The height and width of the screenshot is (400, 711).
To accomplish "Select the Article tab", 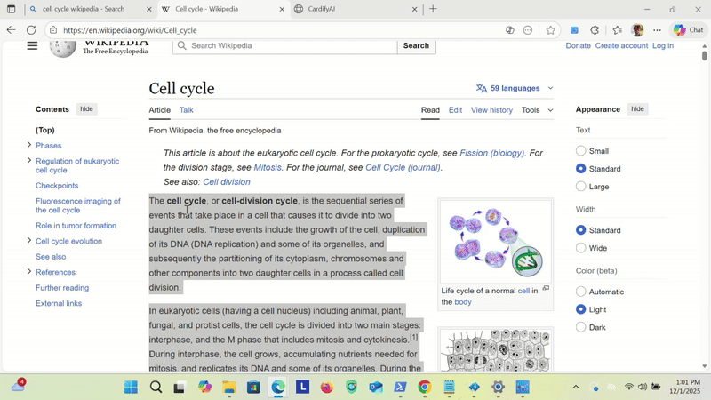I will point(160,109).
